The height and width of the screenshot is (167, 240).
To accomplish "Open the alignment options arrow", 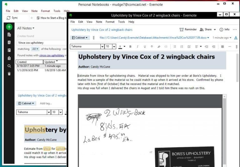I will click(x=201, y=47).
